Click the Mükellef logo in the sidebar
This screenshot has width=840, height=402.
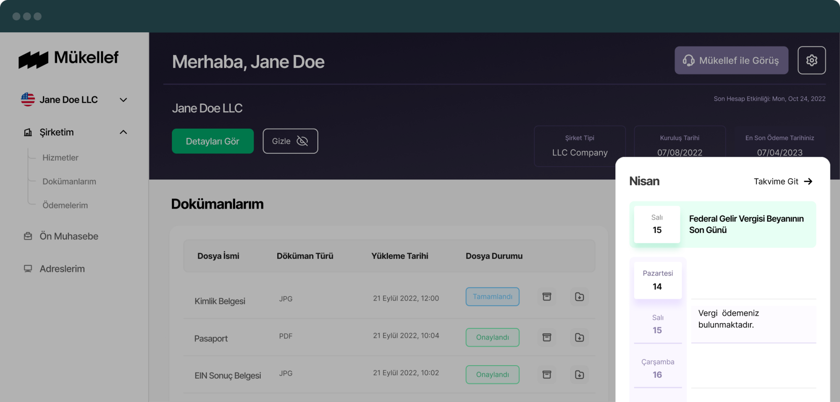click(68, 59)
